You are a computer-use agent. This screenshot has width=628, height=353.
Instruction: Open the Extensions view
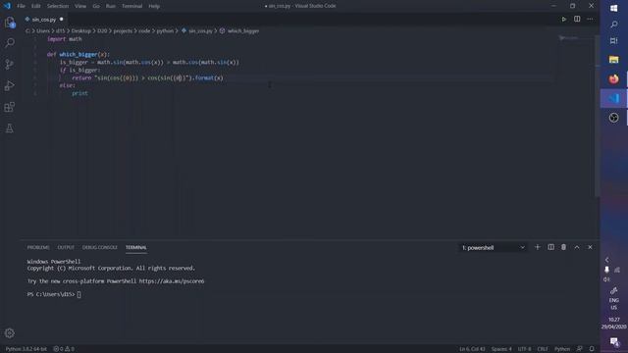tap(10, 107)
